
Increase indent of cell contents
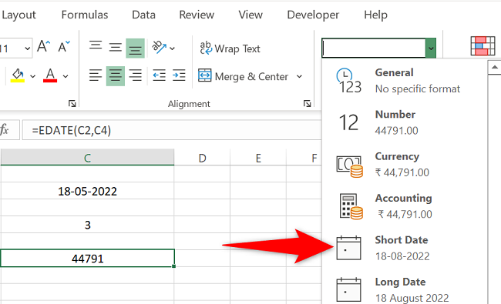179,75
